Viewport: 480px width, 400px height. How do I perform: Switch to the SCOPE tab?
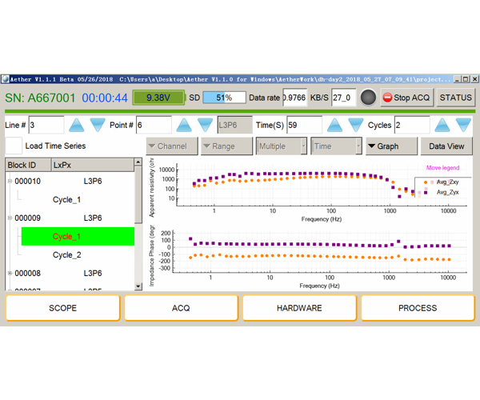click(x=62, y=308)
